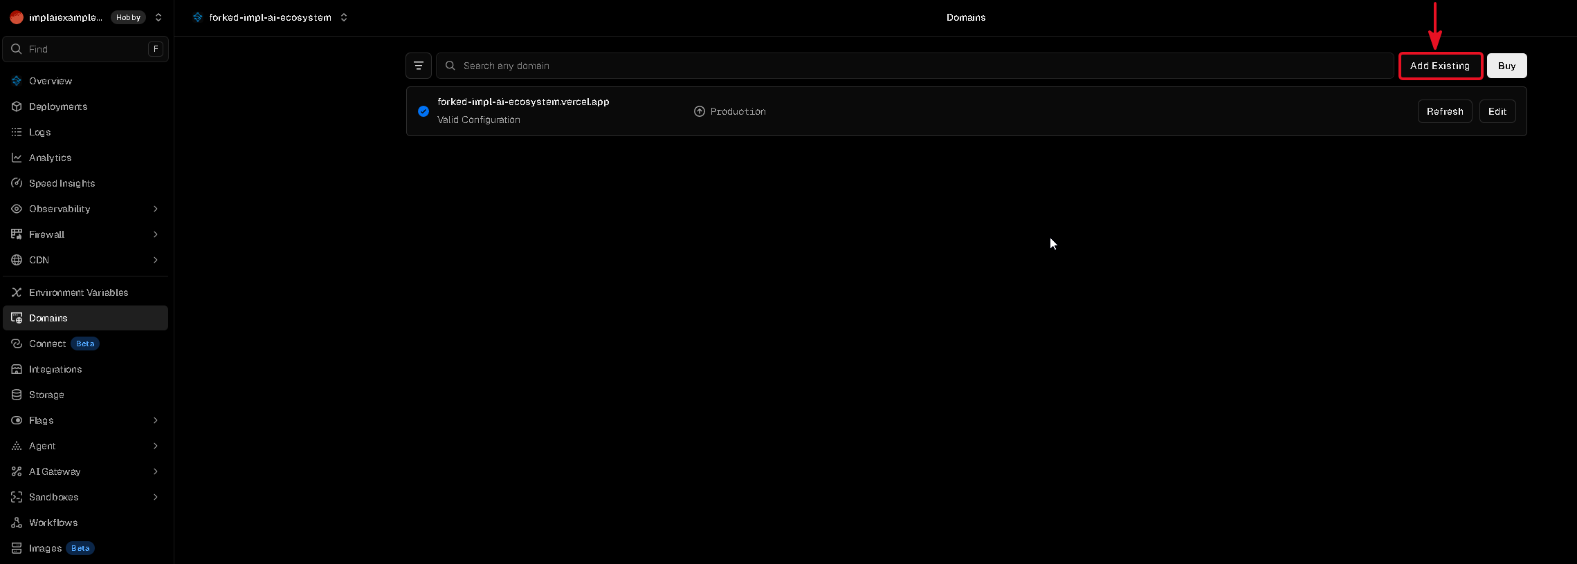Expand the Sandboxes submenu chevron
Screen dimensions: 1577x564
click(156, 497)
